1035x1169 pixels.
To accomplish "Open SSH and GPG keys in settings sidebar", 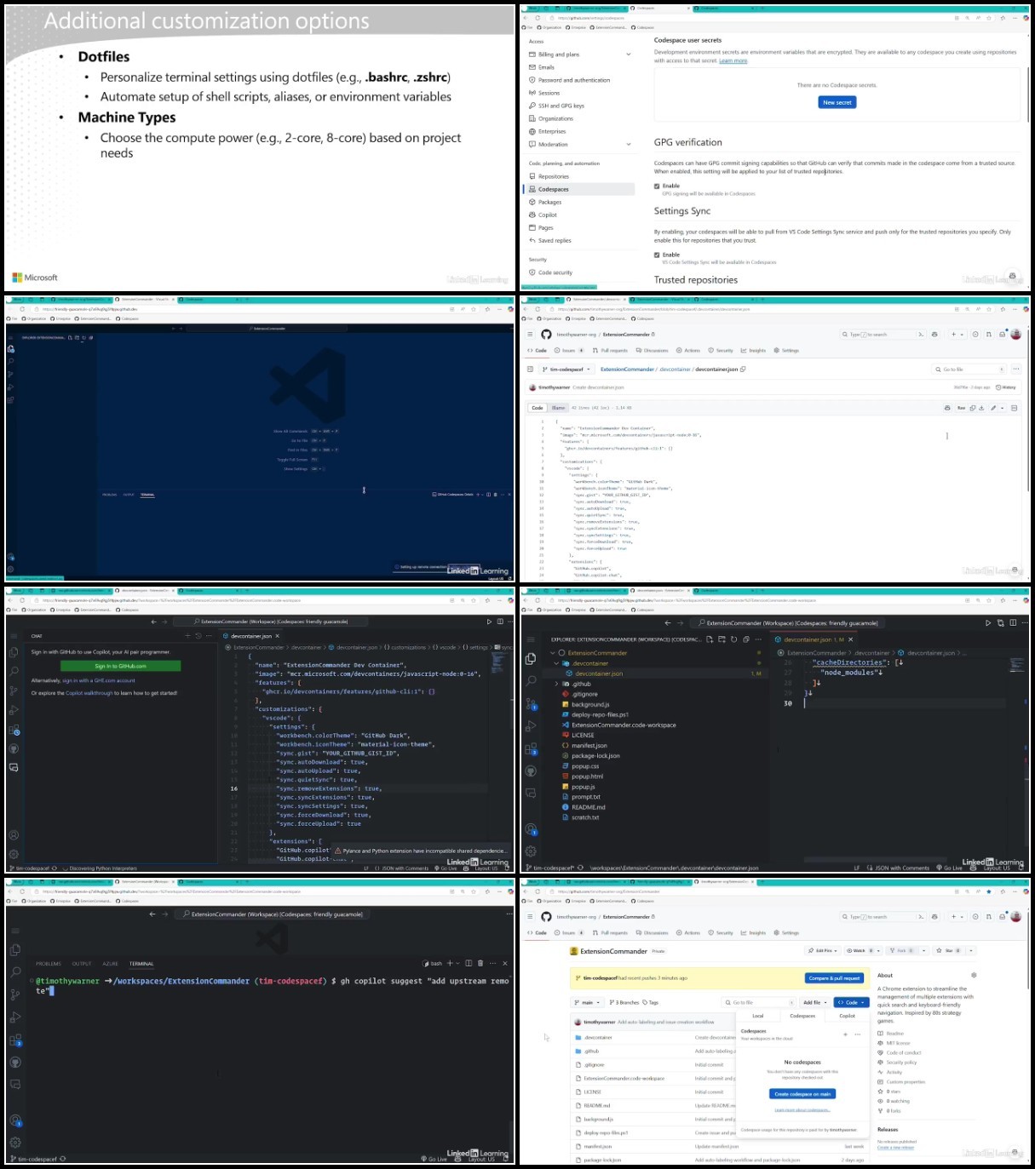I will tap(561, 106).
